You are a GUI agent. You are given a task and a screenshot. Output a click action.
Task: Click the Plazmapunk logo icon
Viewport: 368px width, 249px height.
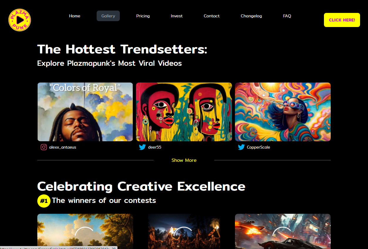20,20
